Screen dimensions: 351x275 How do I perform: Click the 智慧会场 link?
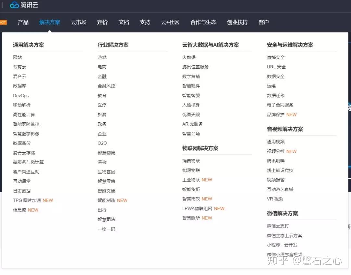[191, 133]
